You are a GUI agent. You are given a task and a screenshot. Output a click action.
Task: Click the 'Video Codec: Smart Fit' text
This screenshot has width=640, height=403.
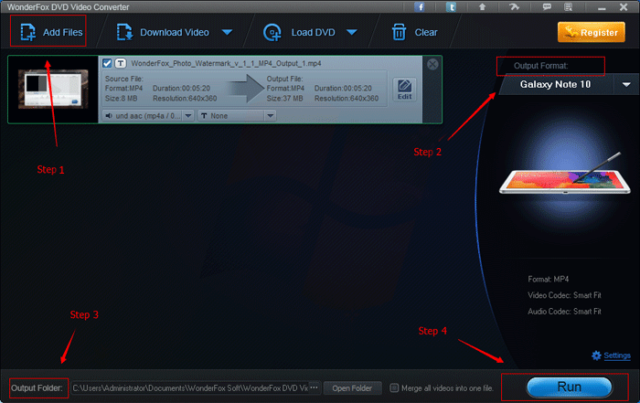(x=564, y=295)
